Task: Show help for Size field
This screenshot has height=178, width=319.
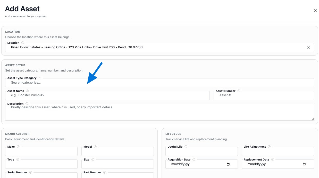Action: 93,159
